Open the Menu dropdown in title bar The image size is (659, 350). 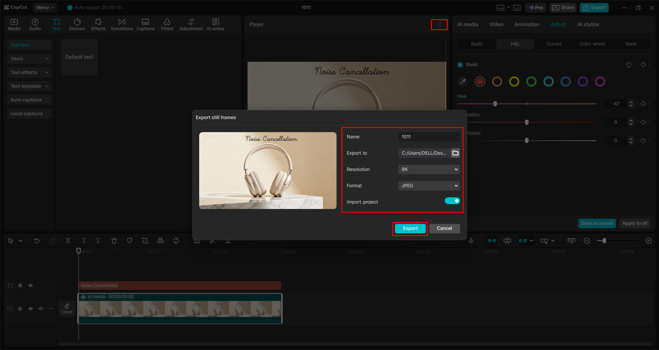click(45, 8)
